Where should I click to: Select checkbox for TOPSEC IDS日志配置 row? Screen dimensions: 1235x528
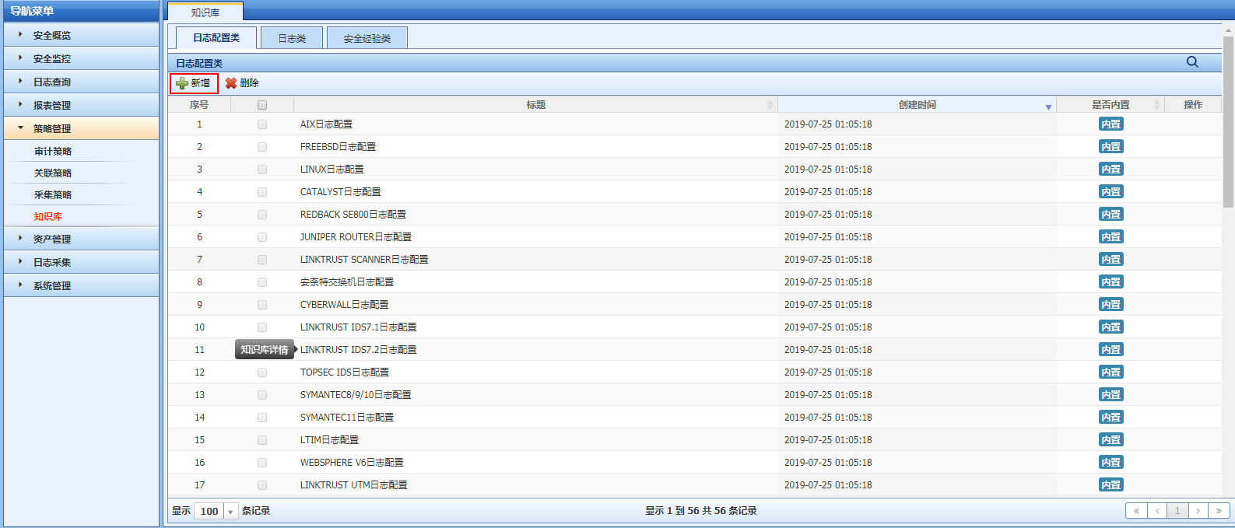pyautogui.click(x=262, y=372)
